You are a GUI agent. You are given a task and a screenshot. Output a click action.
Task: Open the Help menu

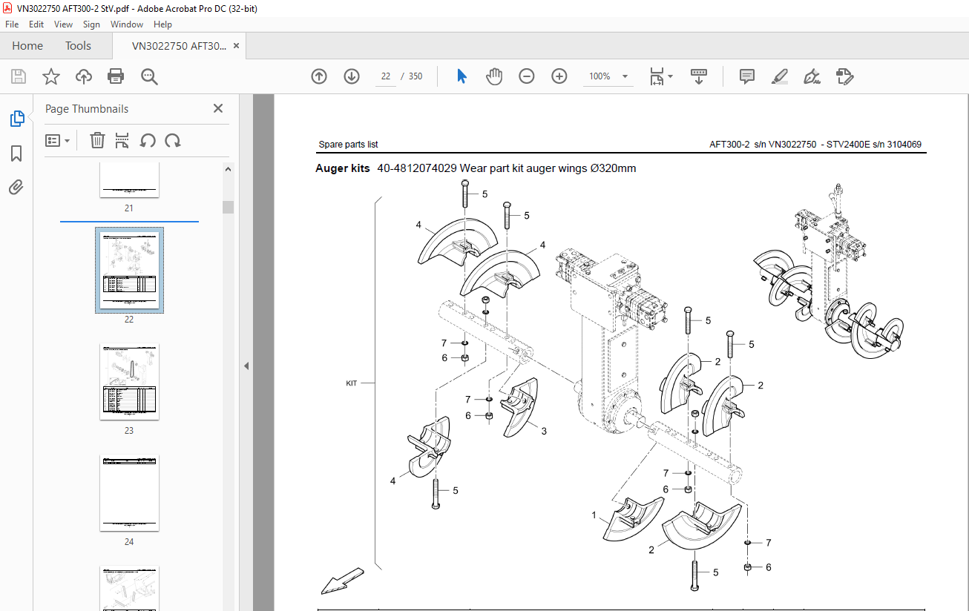coord(162,24)
